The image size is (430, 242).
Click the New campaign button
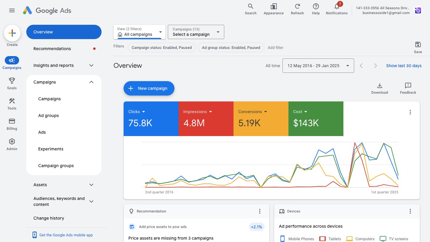click(x=149, y=88)
